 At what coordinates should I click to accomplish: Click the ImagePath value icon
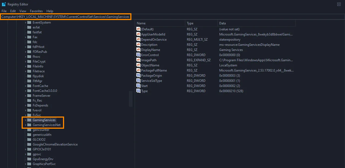138,60
